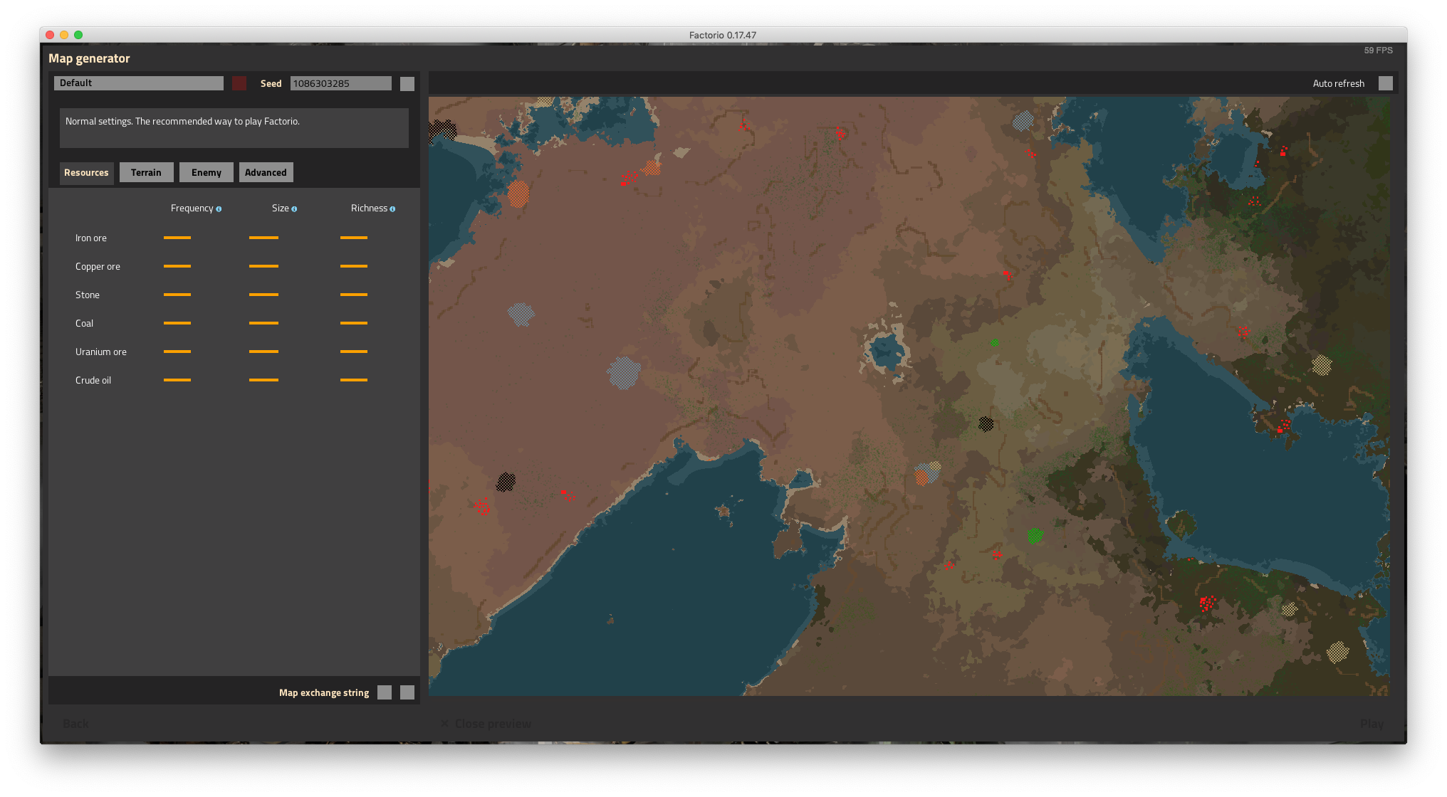Set the Stone frequency slider
This screenshot has height=797, width=1447.
[x=177, y=295]
